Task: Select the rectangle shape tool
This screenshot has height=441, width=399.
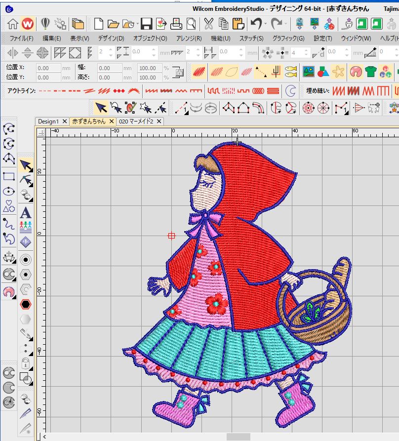Action: tap(9, 176)
